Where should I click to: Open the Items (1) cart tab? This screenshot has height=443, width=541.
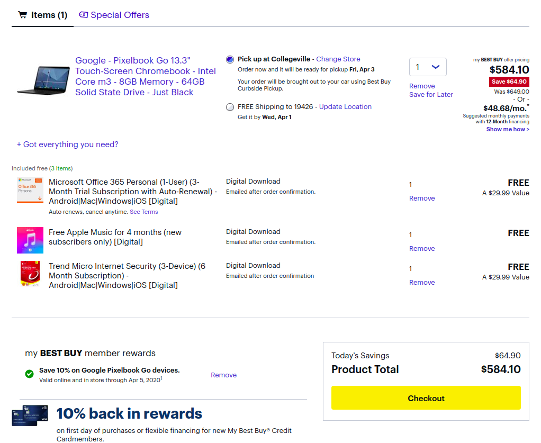pos(43,15)
